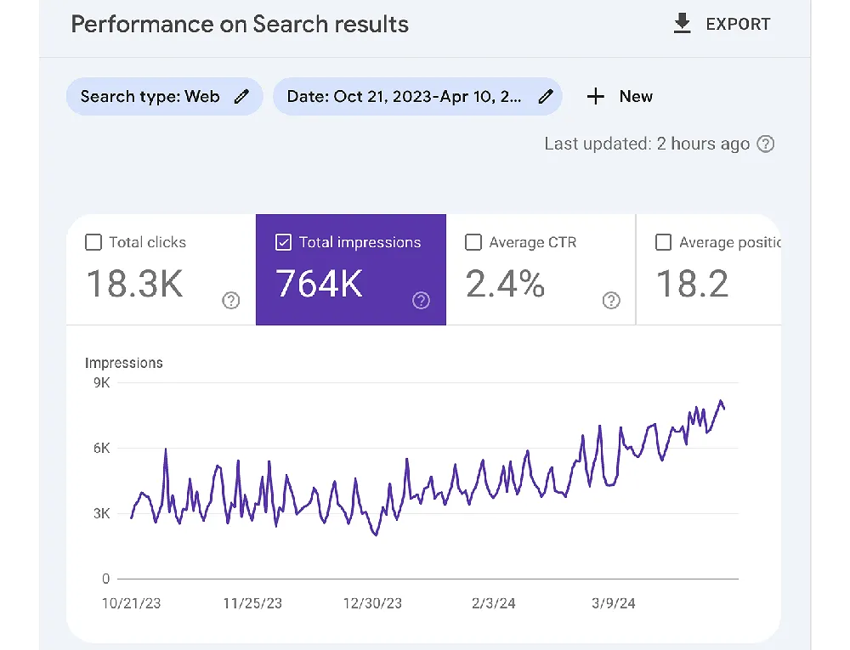Click the Export download arrow icon
Image resolution: width=850 pixels, height=650 pixels.
point(682,24)
